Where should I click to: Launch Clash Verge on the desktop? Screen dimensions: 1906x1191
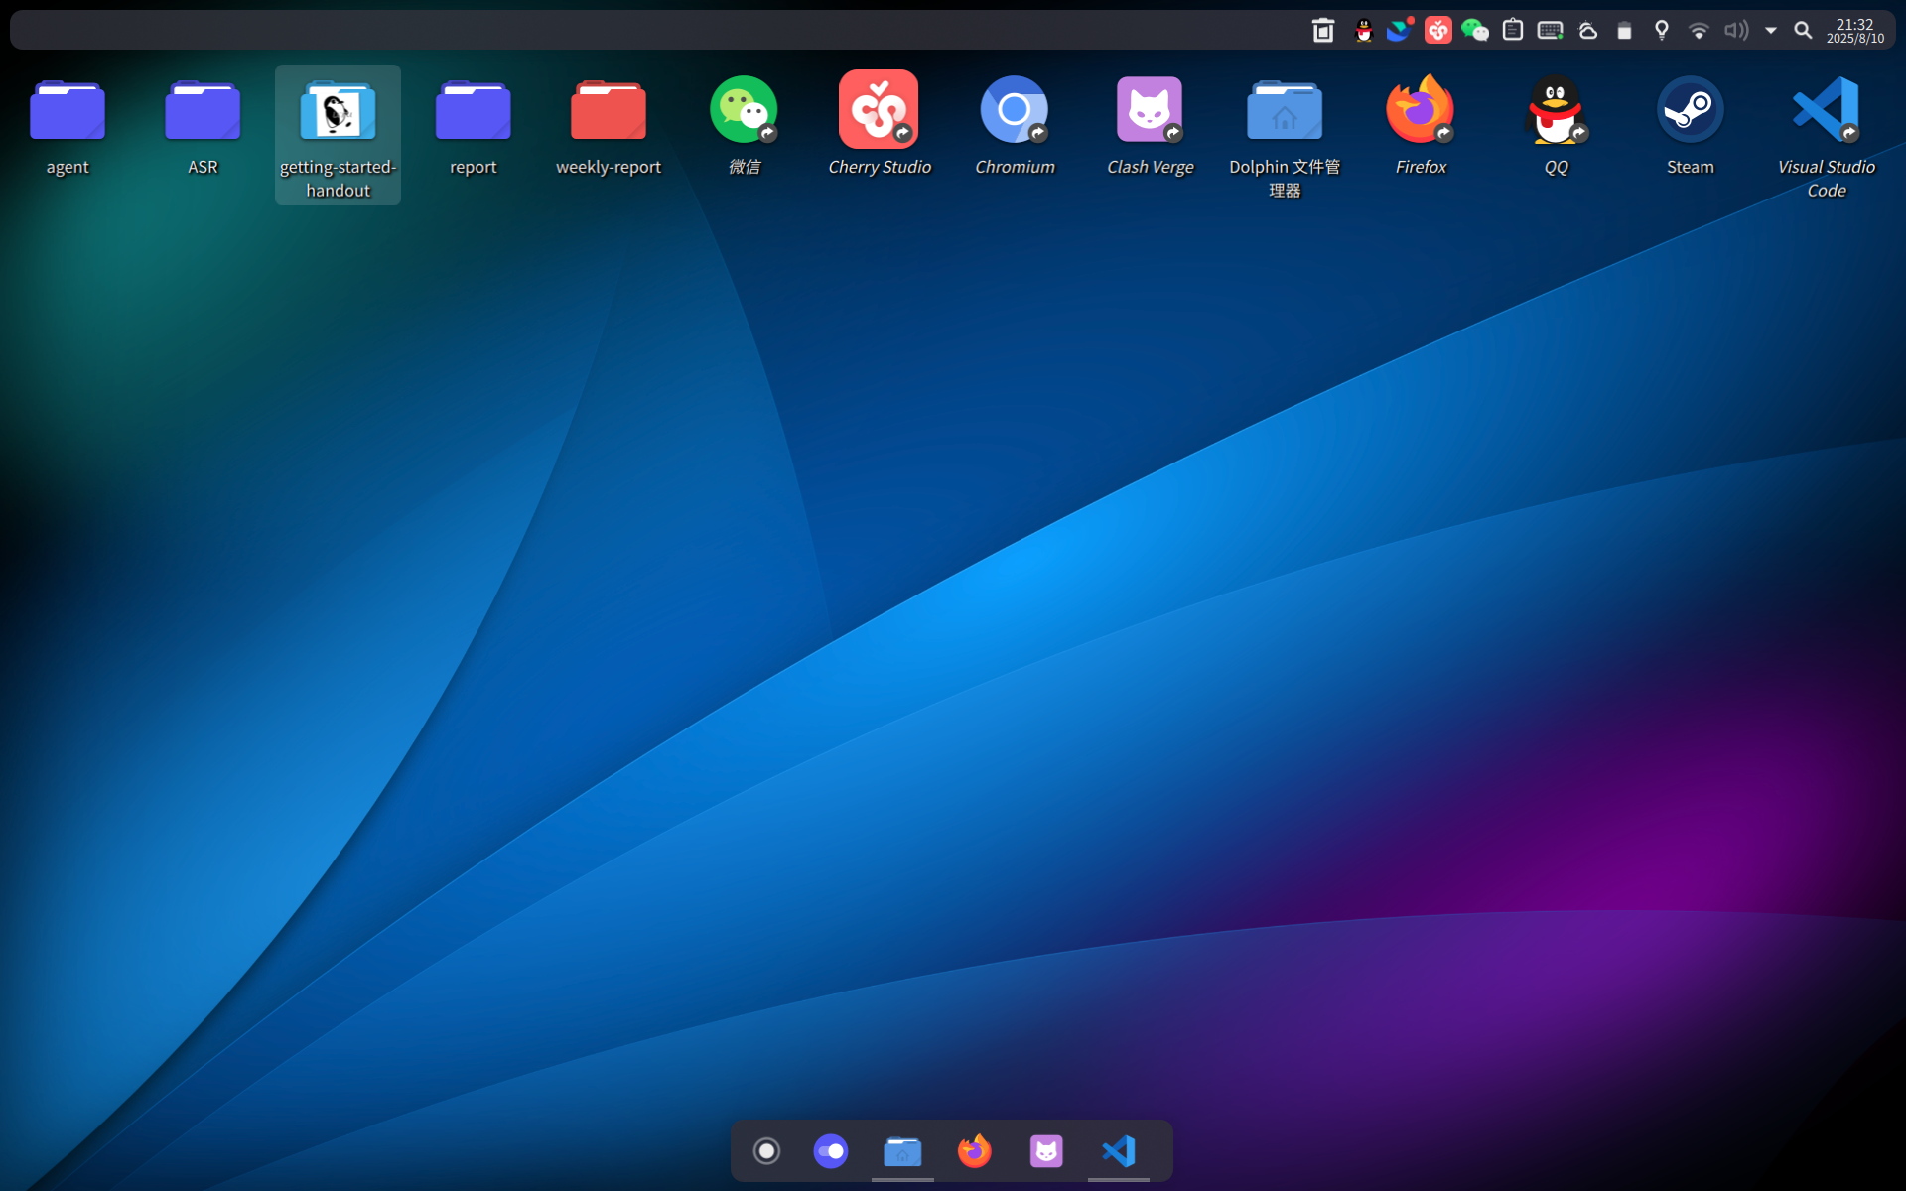(x=1150, y=109)
